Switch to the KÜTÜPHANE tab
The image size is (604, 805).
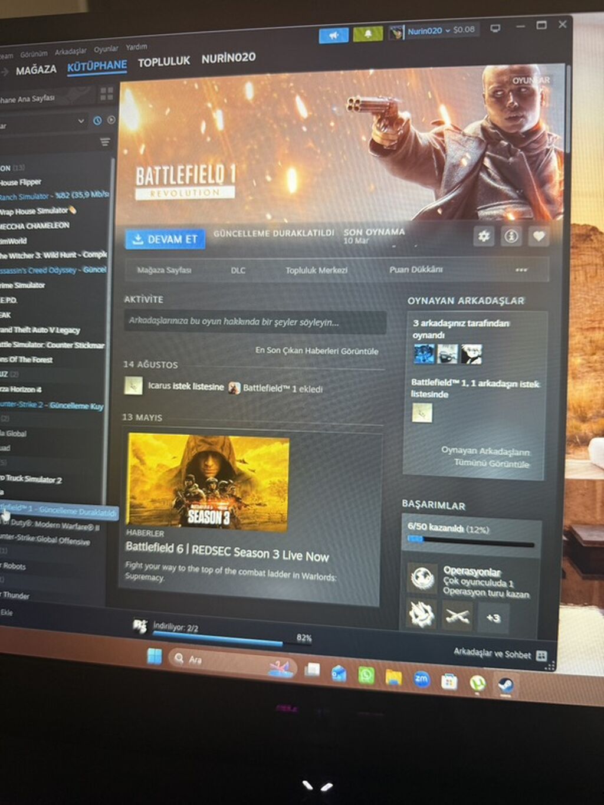pyautogui.click(x=97, y=66)
